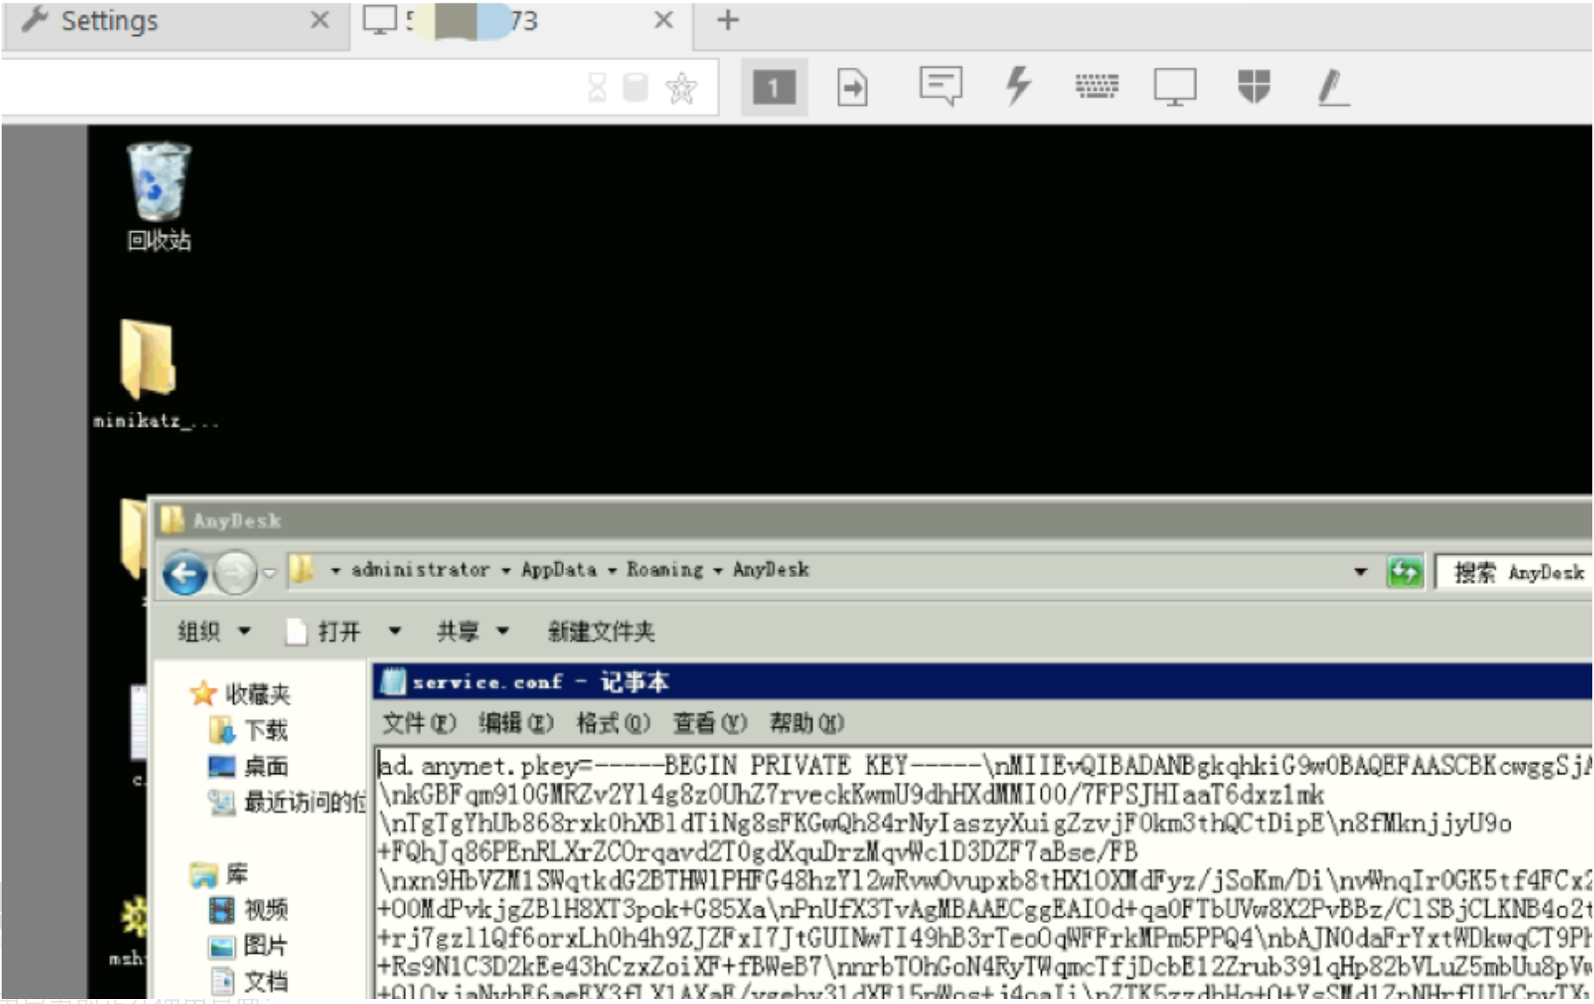Viewport: 1594px width, 1004px height.
Task: Activate the whiteboard pen icon
Action: coord(1333,87)
